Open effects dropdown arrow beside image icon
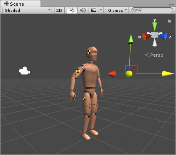The height and width of the screenshot is (155, 176). point(101,10)
